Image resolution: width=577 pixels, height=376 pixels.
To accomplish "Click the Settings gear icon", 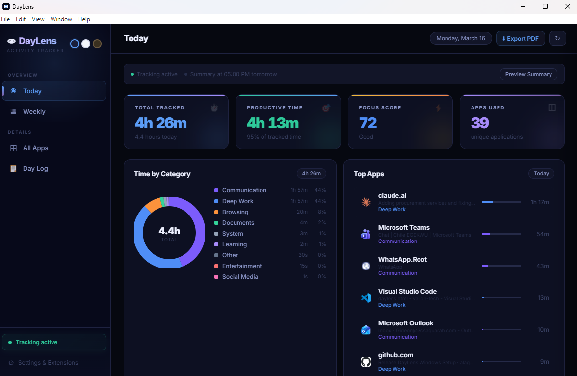I will click(x=11, y=363).
